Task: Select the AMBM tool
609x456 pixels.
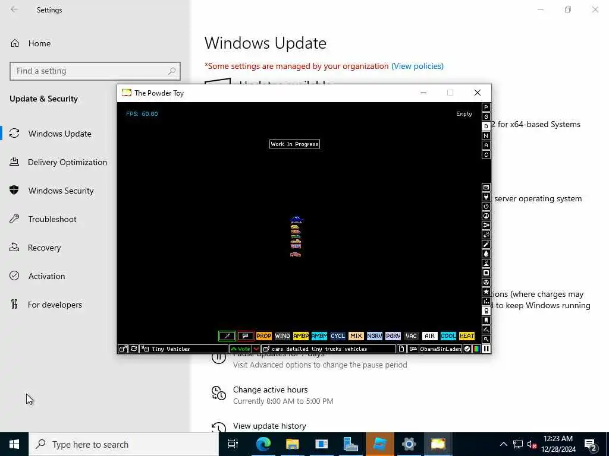Action: pyautogui.click(x=319, y=336)
